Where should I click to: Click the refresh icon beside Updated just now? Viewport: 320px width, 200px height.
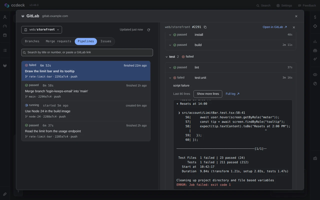click(x=148, y=30)
